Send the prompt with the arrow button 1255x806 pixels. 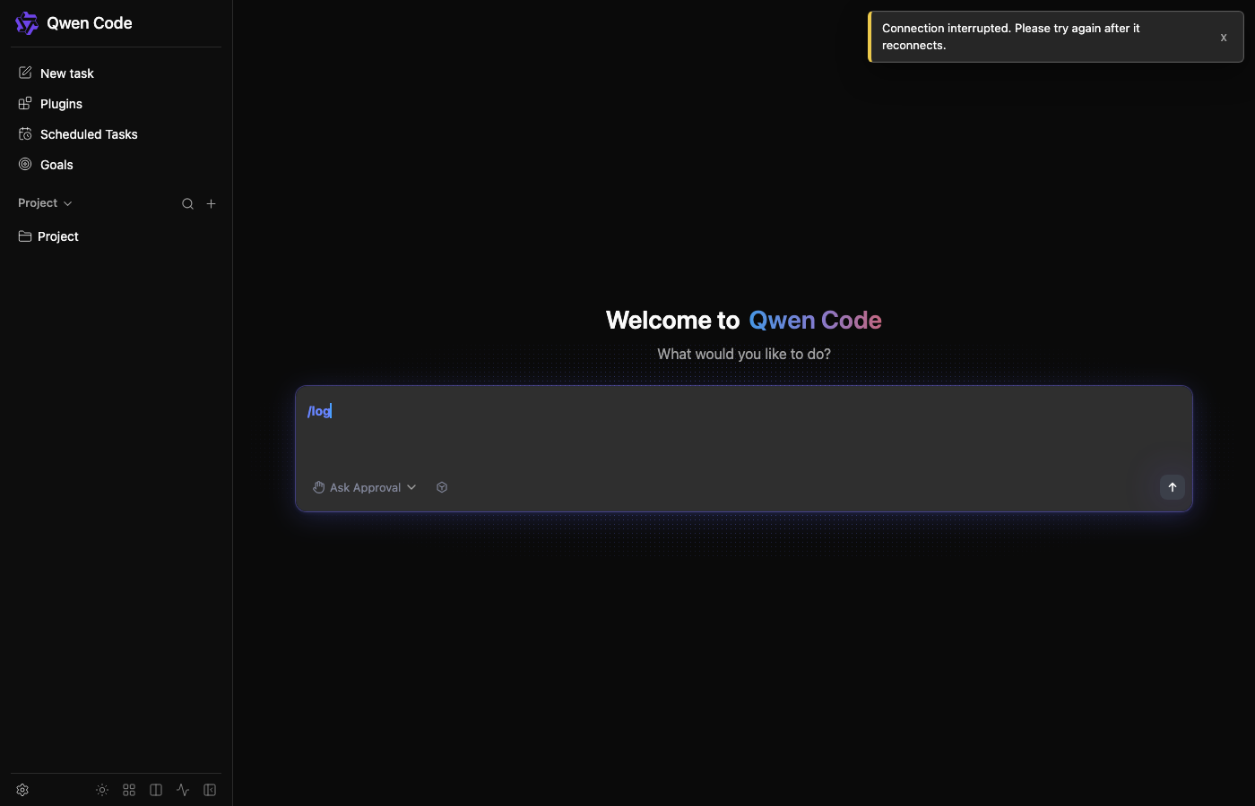[x=1173, y=487]
